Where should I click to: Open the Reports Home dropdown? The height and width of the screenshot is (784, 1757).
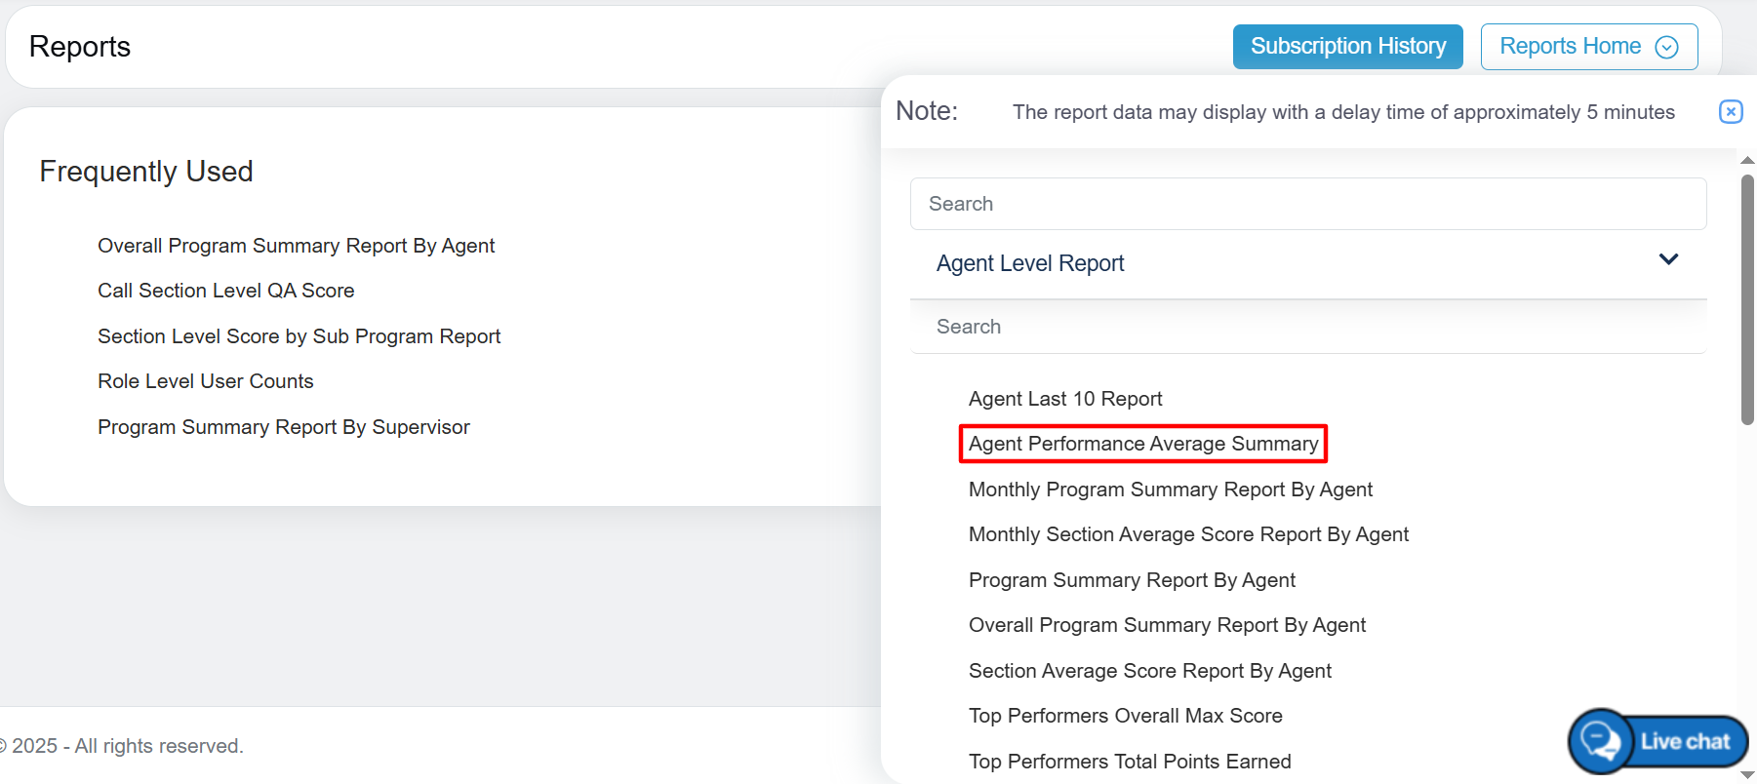tap(1587, 47)
